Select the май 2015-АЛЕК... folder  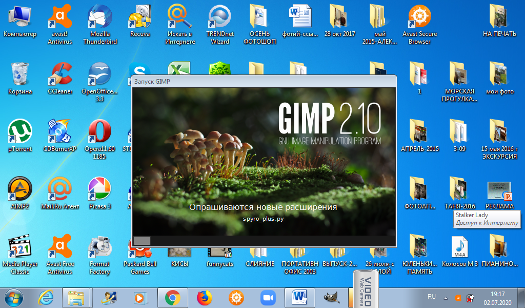click(379, 24)
